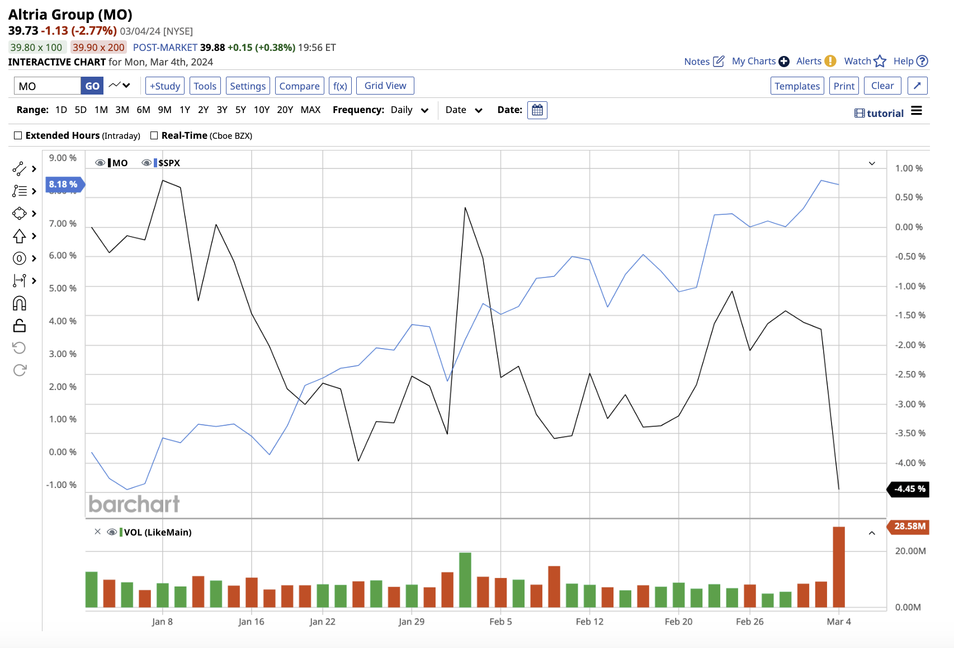
Task: Expand the arrow marker tool submenu arrow
Action: click(34, 236)
